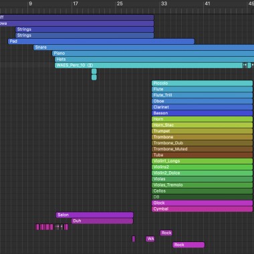Select the short Rock region
This screenshot has width=254, height=254.
(166, 233)
